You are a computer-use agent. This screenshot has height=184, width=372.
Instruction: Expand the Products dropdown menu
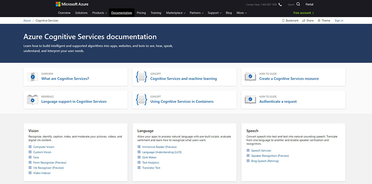pyautogui.click(x=99, y=13)
